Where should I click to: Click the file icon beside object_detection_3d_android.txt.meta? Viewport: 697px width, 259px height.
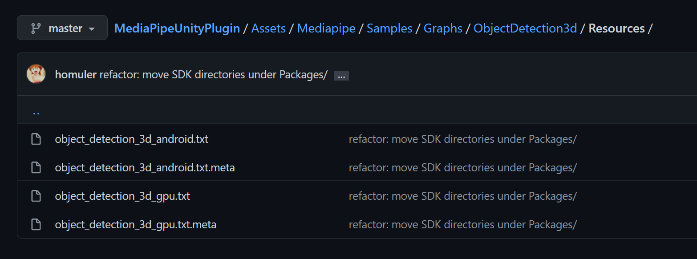click(x=36, y=167)
